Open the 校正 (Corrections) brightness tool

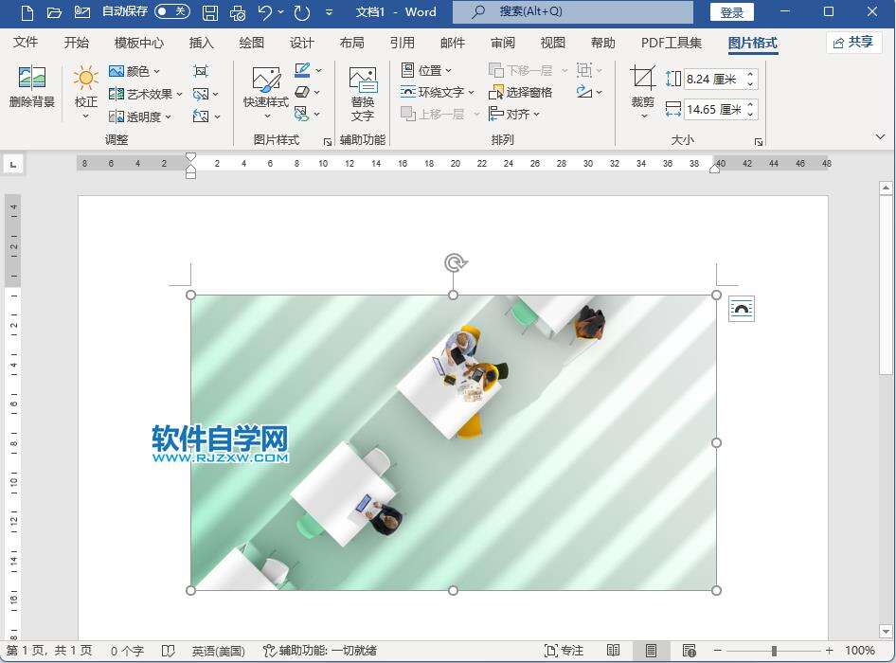coord(86,90)
